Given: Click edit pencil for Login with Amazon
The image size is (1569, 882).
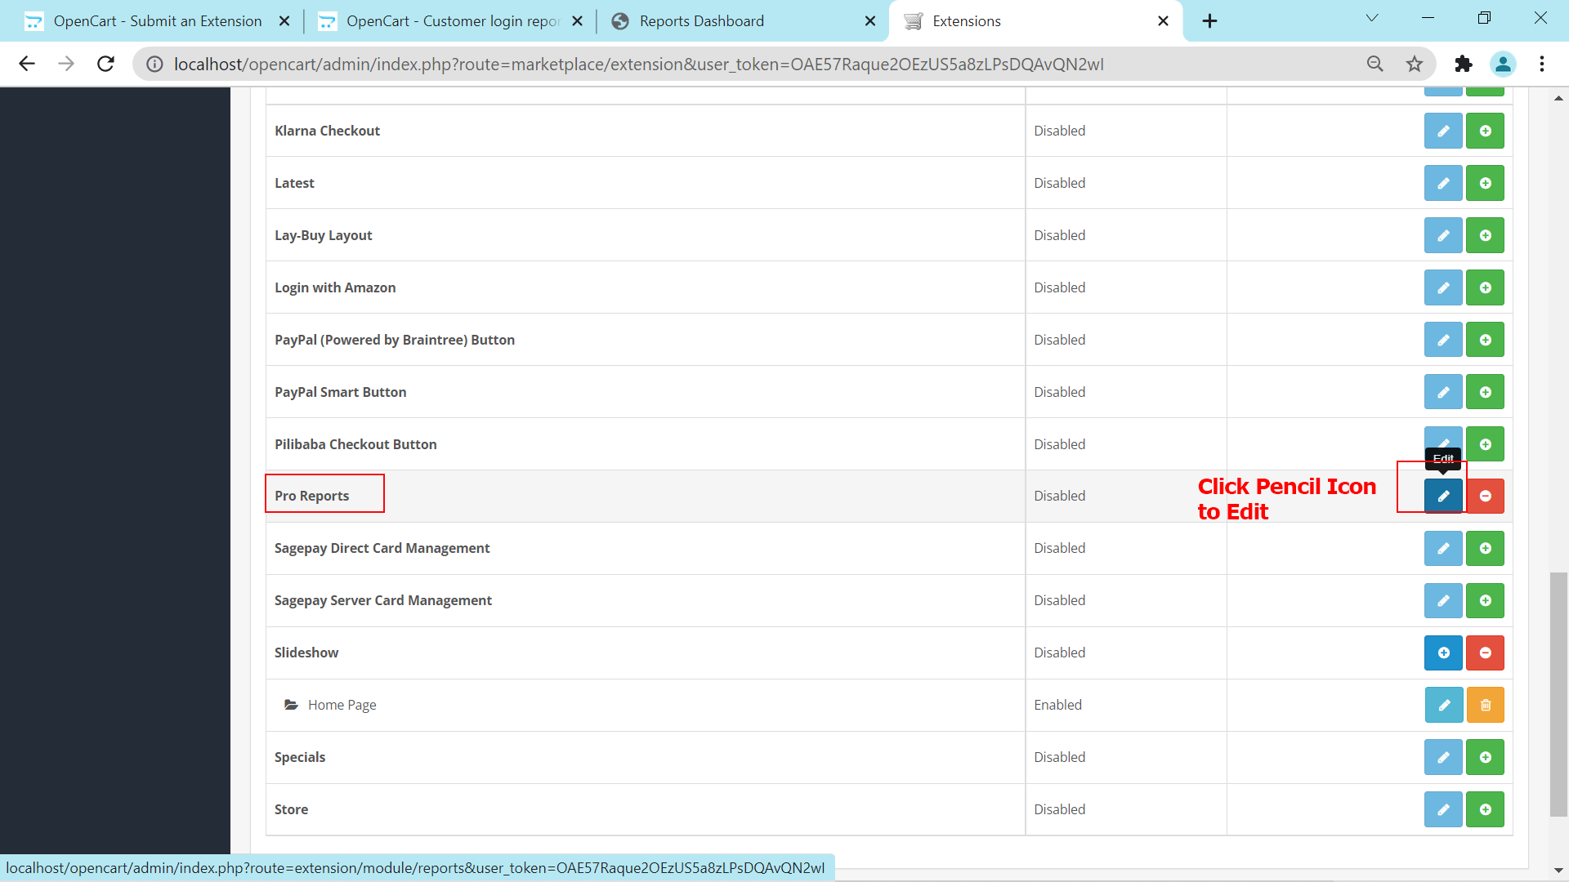Looking at the screenshot, I should point(1443,287).
